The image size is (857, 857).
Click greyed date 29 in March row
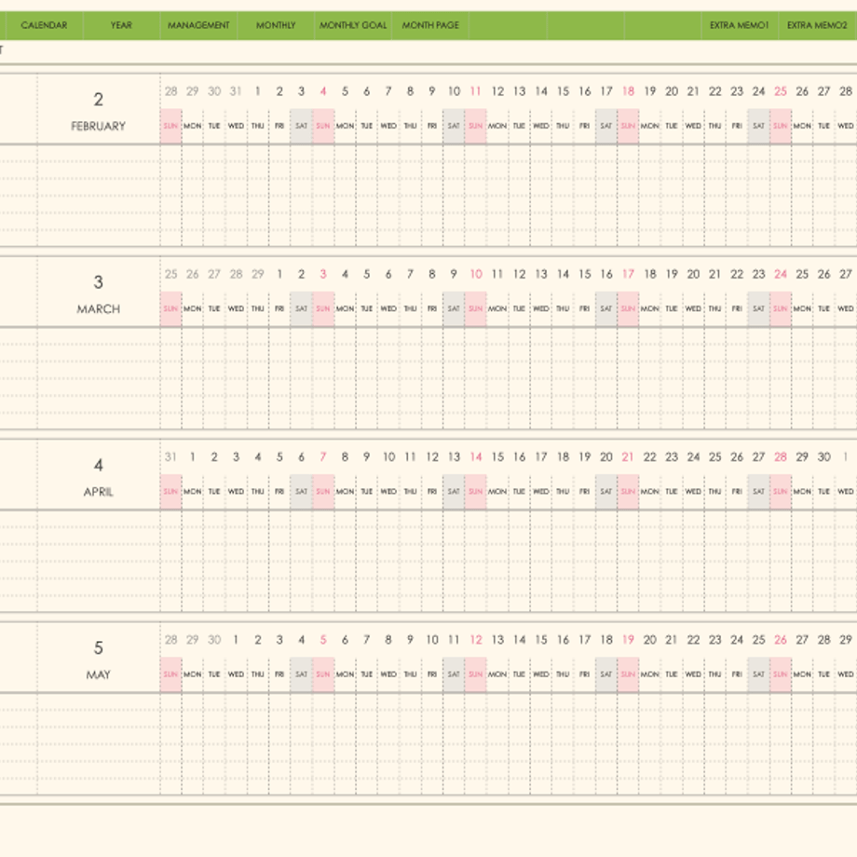(x=257, y=275)
